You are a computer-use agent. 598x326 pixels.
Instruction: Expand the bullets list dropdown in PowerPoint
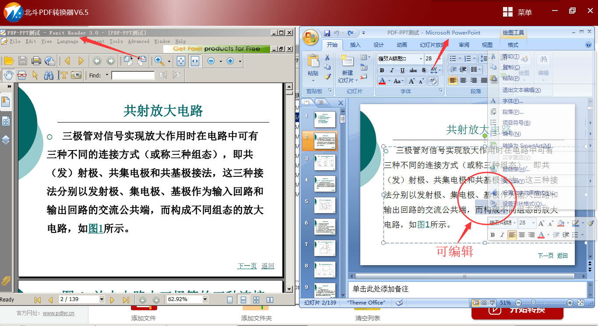[x=459, y=59]
